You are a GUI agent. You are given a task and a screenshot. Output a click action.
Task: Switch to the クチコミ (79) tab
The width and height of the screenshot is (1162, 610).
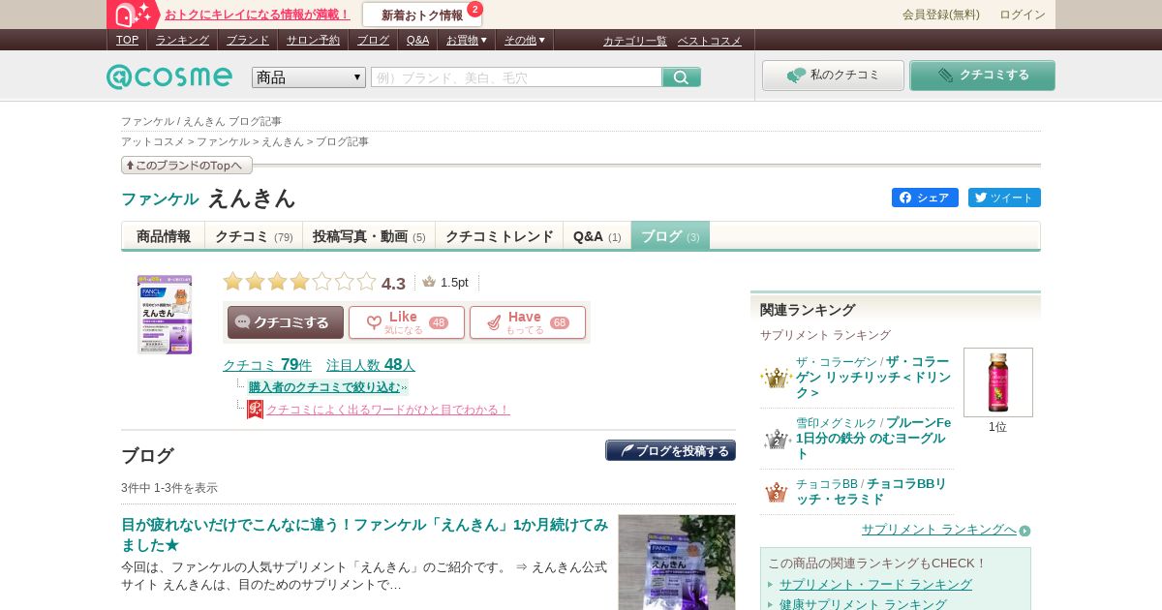click(x=254, y=236)
